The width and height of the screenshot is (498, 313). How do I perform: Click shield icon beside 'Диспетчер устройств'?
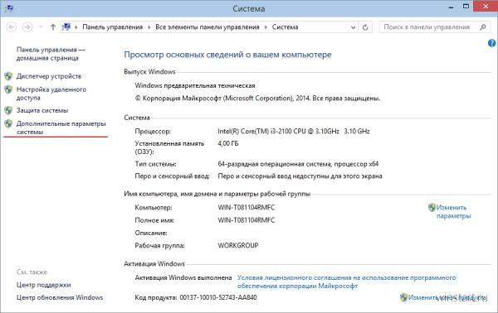pyautogui.click(x=8, y=76)
